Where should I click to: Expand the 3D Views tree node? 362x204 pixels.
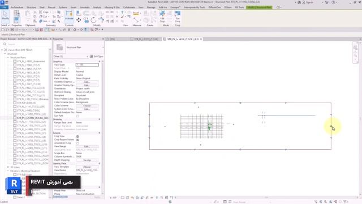click(8, 167)
